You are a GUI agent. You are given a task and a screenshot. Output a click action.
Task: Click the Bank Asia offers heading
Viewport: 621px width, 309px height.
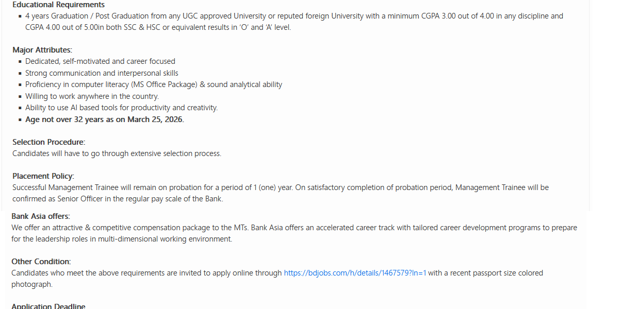(x=40, y=216)
